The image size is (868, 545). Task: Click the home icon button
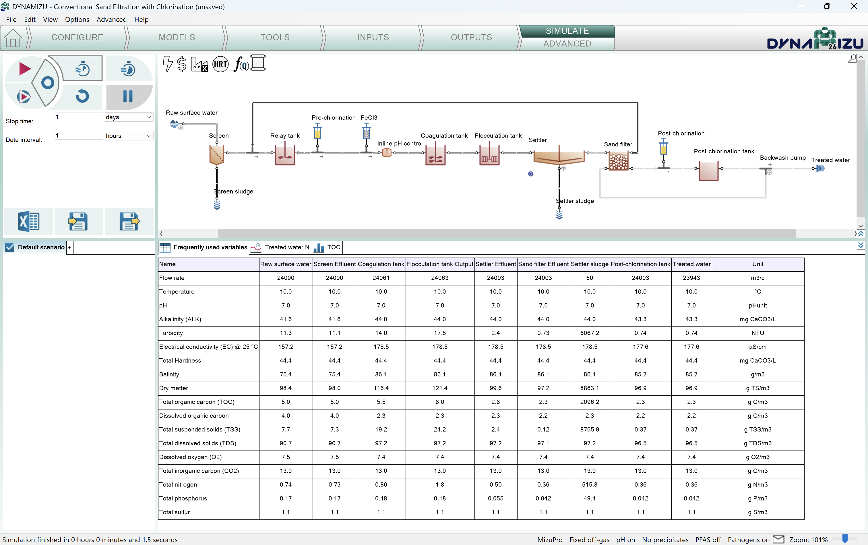click(x=13, y=38)
